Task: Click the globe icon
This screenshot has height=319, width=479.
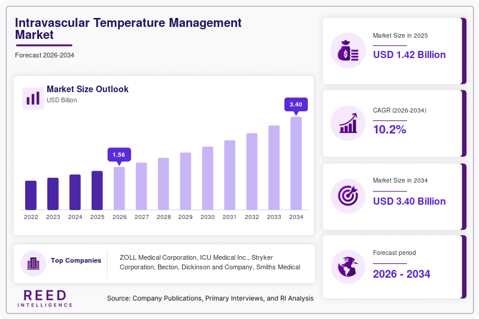Action: (x=348, y=267)
